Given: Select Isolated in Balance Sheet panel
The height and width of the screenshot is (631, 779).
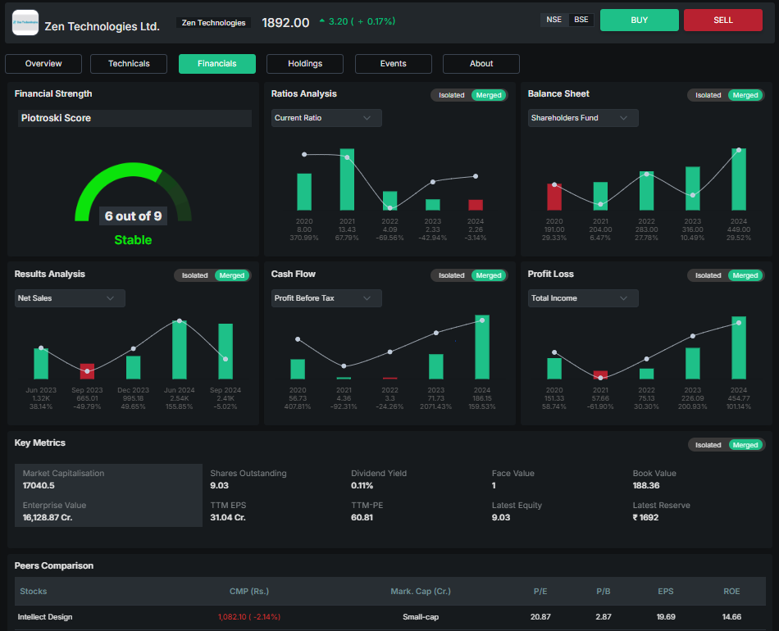Looking at the screenshot, I should 708,95.
